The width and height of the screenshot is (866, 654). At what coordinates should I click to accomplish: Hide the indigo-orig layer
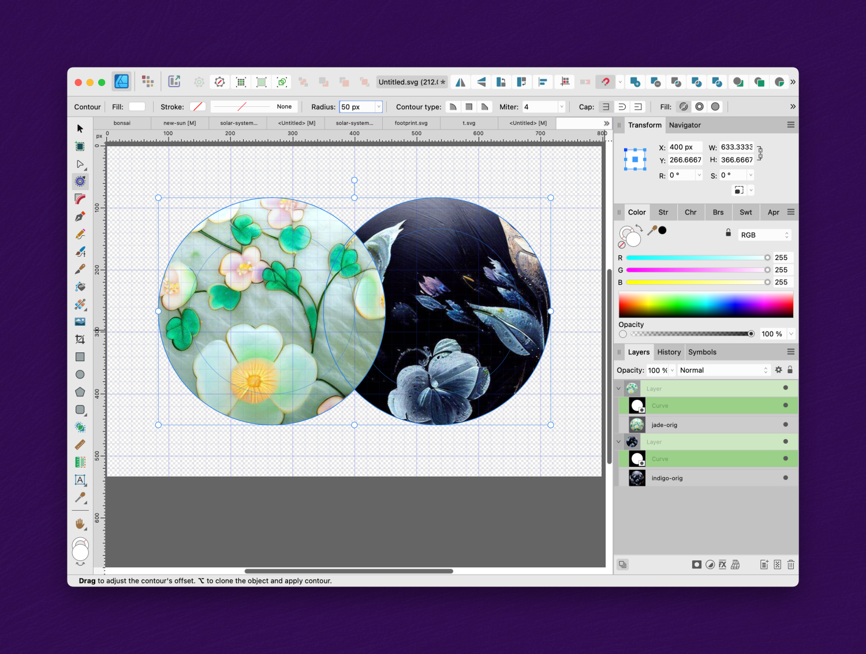785,478
